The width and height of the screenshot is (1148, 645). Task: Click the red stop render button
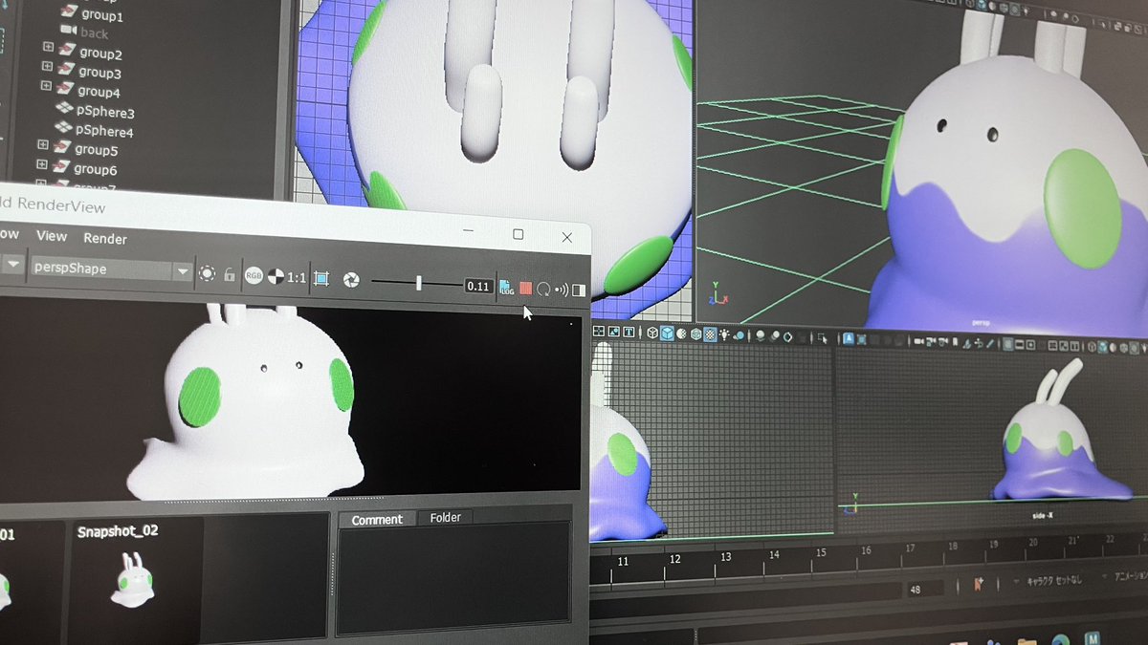(x=525, y=288)
